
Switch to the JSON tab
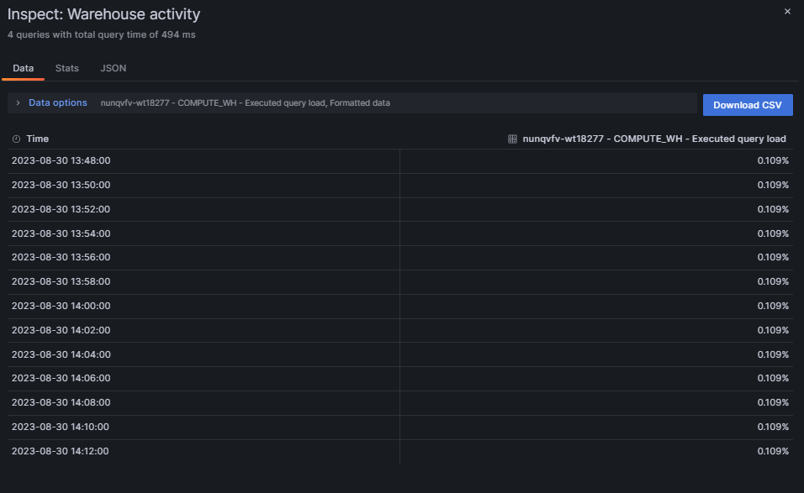pos(113,68)
